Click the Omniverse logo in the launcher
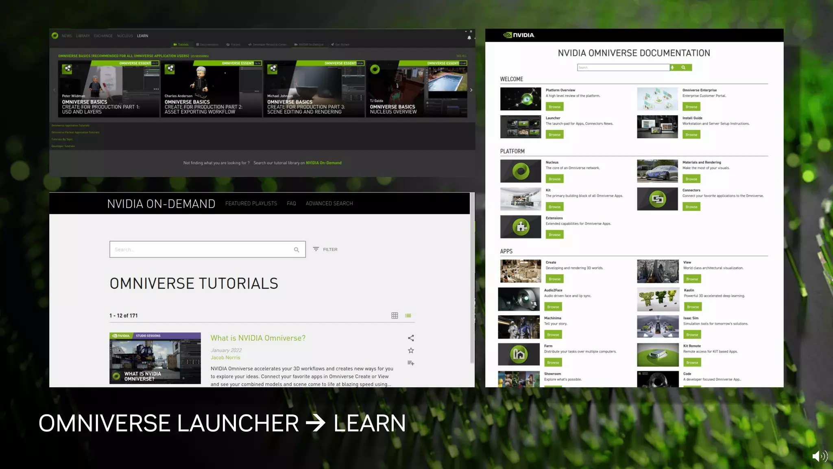The height and width of the screenshot is (469, 833). pos(55,36)
